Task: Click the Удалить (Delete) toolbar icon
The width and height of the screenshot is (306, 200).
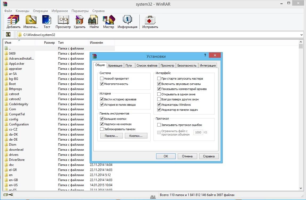Action: point(80,20)
